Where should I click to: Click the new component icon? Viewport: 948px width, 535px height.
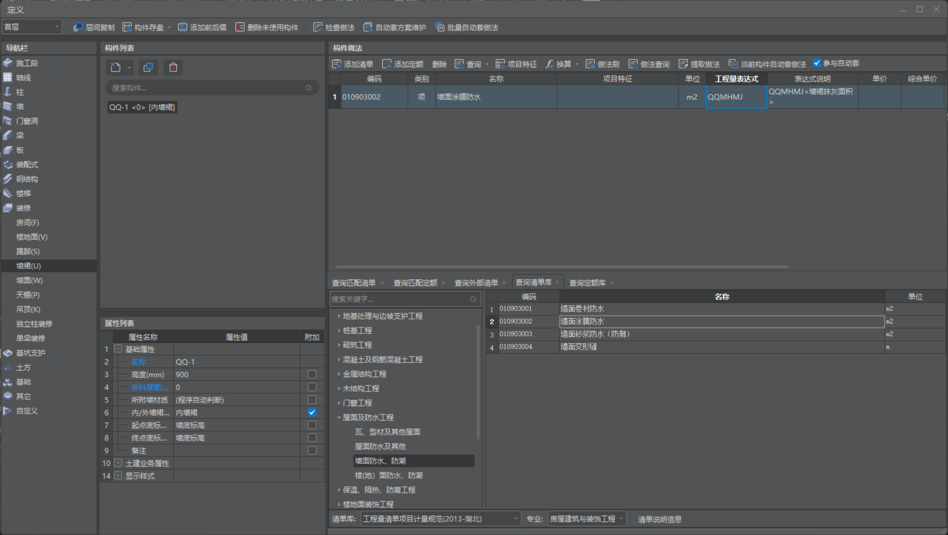(116, 67)
